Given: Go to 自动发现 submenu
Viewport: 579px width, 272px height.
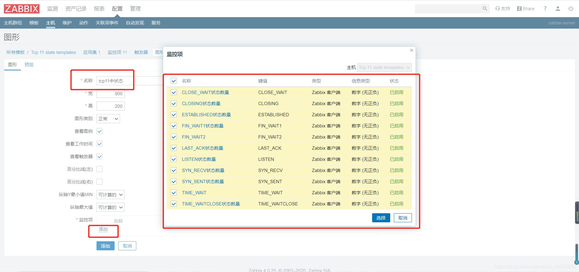Looking at the screenshot, I should pyautogui.click(x=135, y=23).
